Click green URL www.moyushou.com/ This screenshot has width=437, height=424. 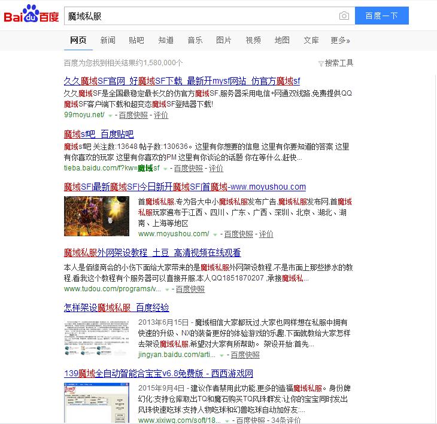pyautogui.click(x=174, y=234)
